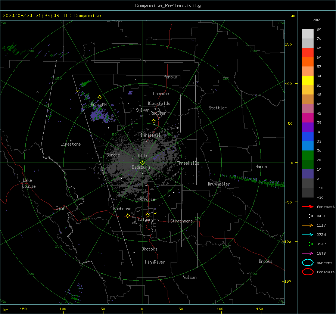
Task: Click the Sundre city label
Action: click(x=113, y=155)
